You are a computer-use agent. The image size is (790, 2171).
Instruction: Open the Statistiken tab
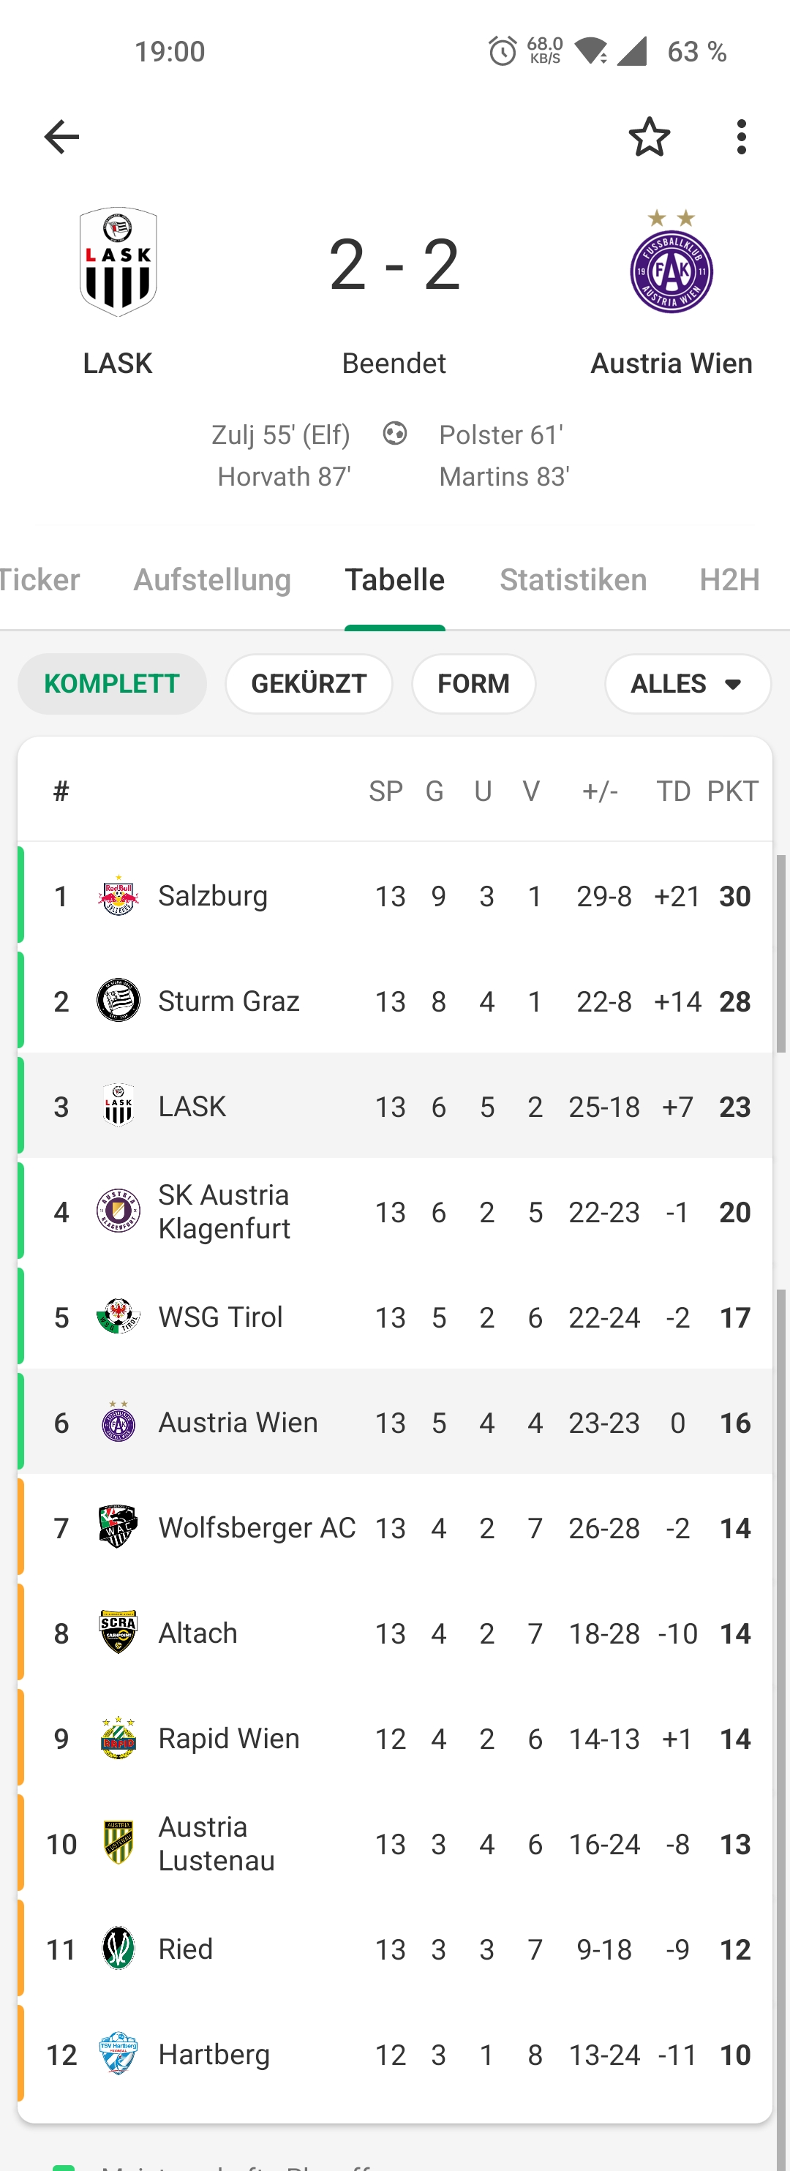pos(573,580)
